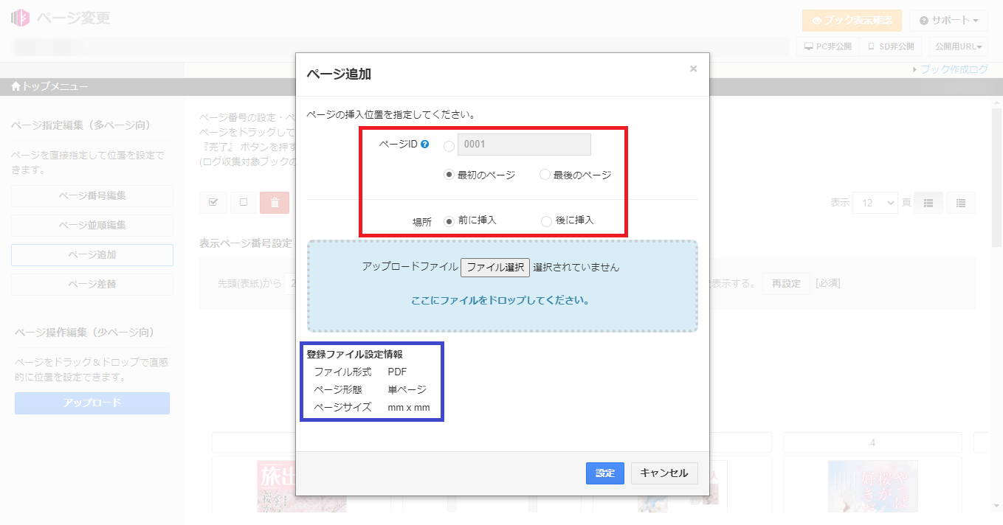Click the 設定 button to confirm

click(x=604, y=473)
